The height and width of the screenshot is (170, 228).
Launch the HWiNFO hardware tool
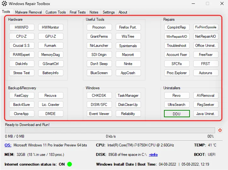click(x=21, y=27)
